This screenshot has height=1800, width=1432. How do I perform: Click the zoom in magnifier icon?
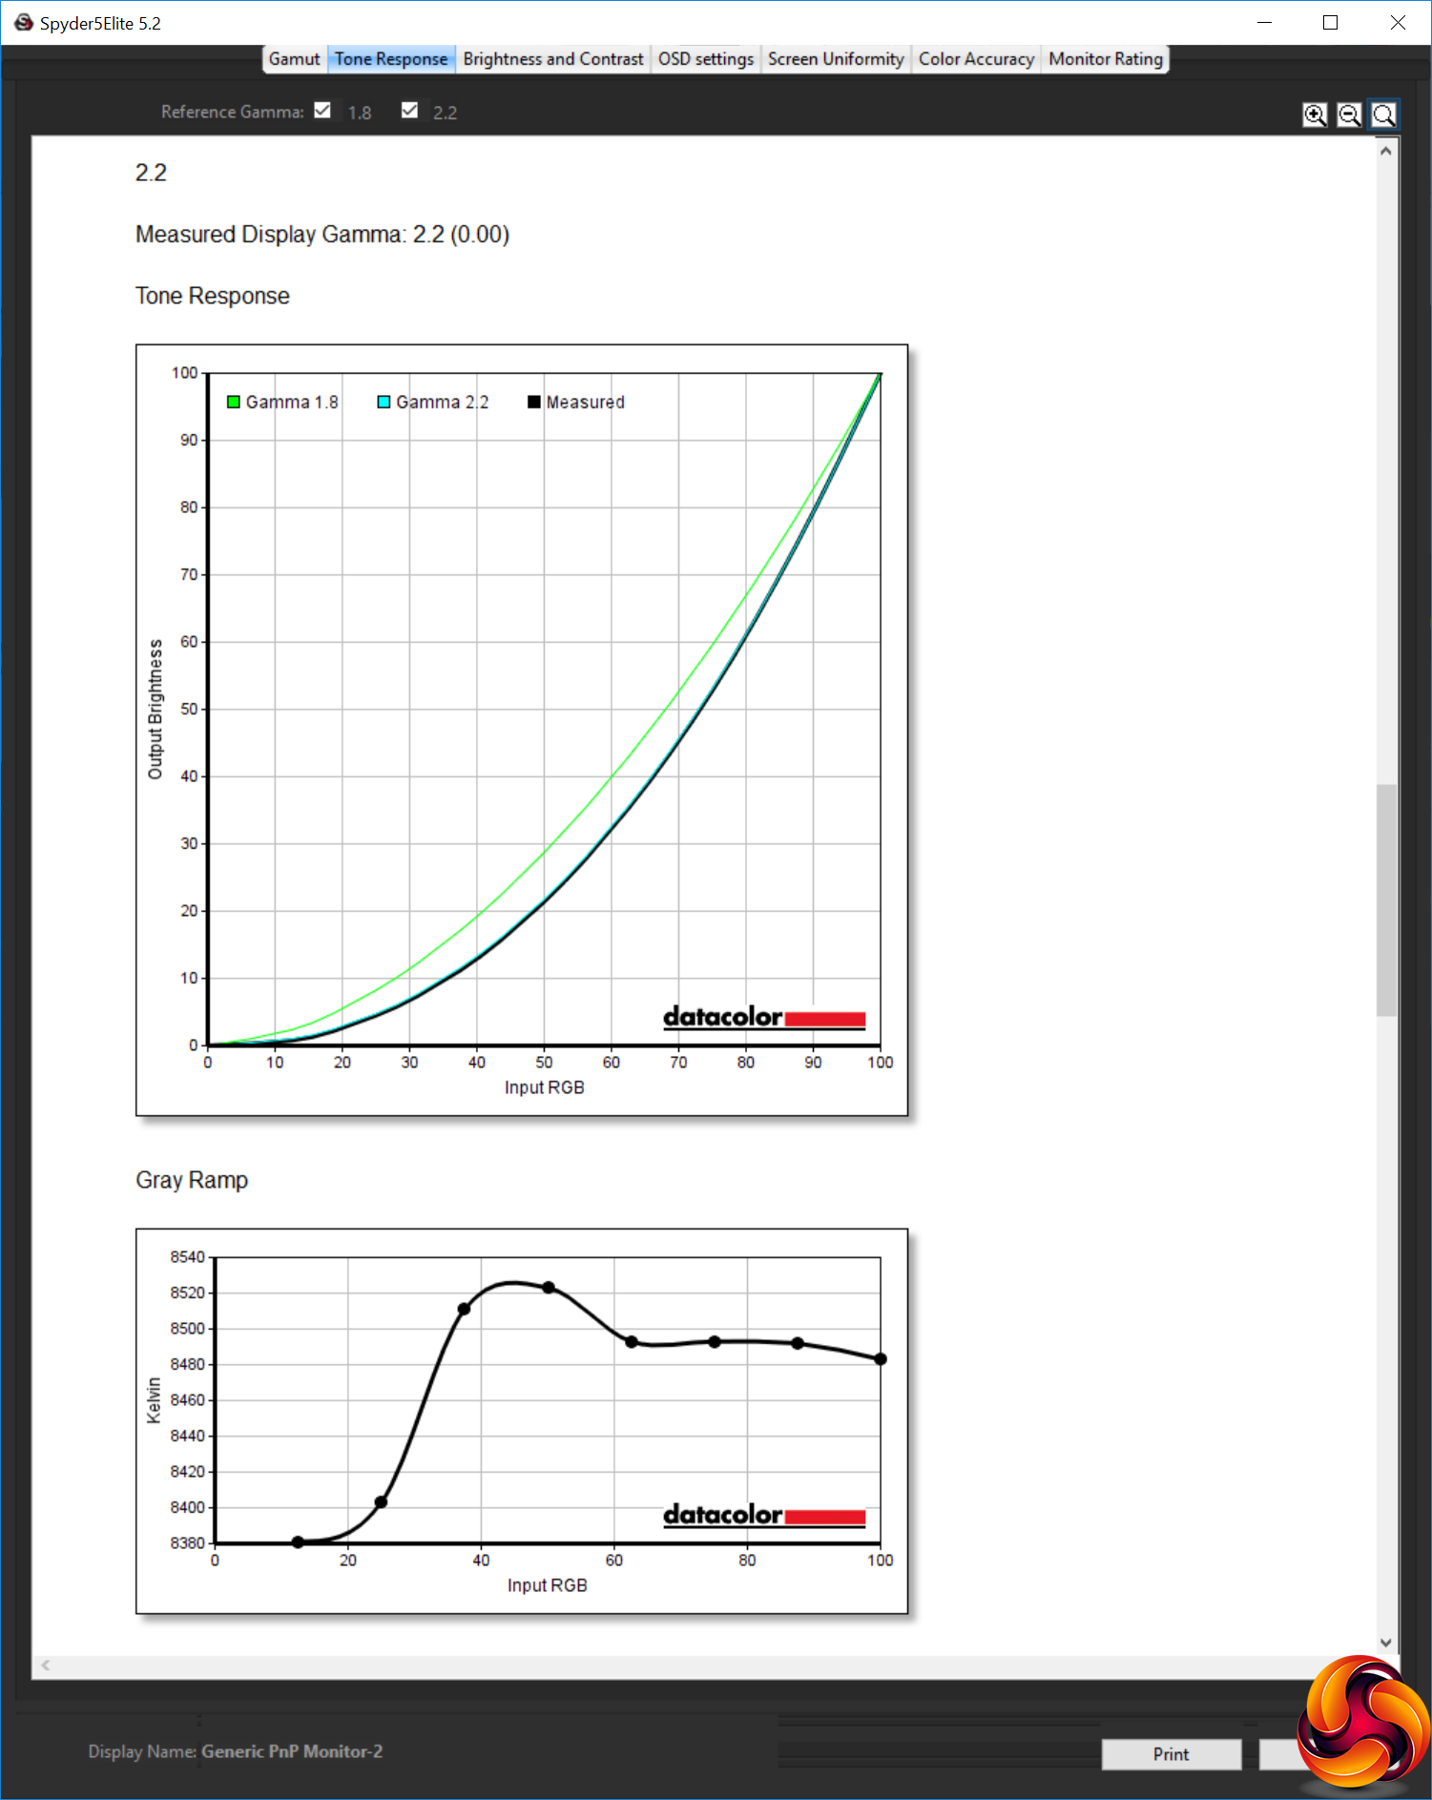[1315, 114]
